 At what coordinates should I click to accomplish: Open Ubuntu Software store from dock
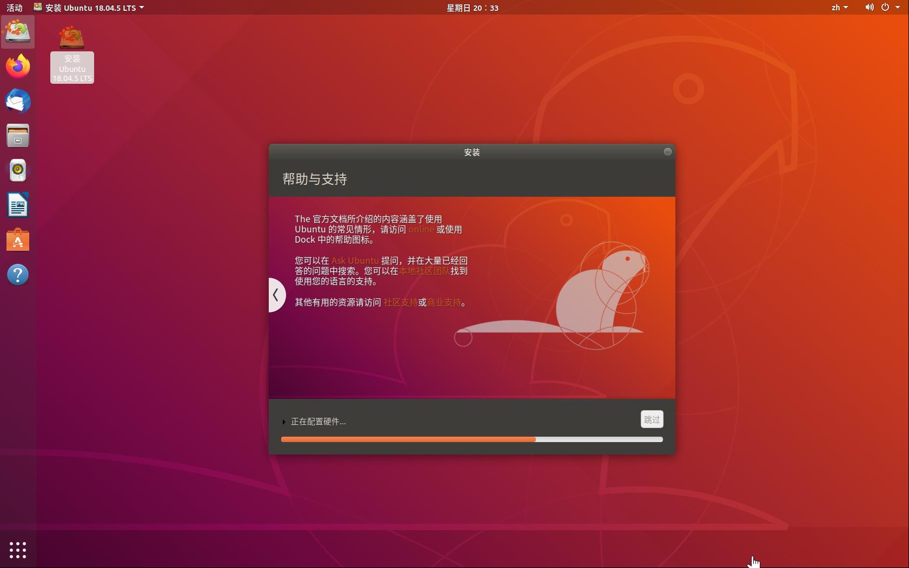tap(18, 240)
